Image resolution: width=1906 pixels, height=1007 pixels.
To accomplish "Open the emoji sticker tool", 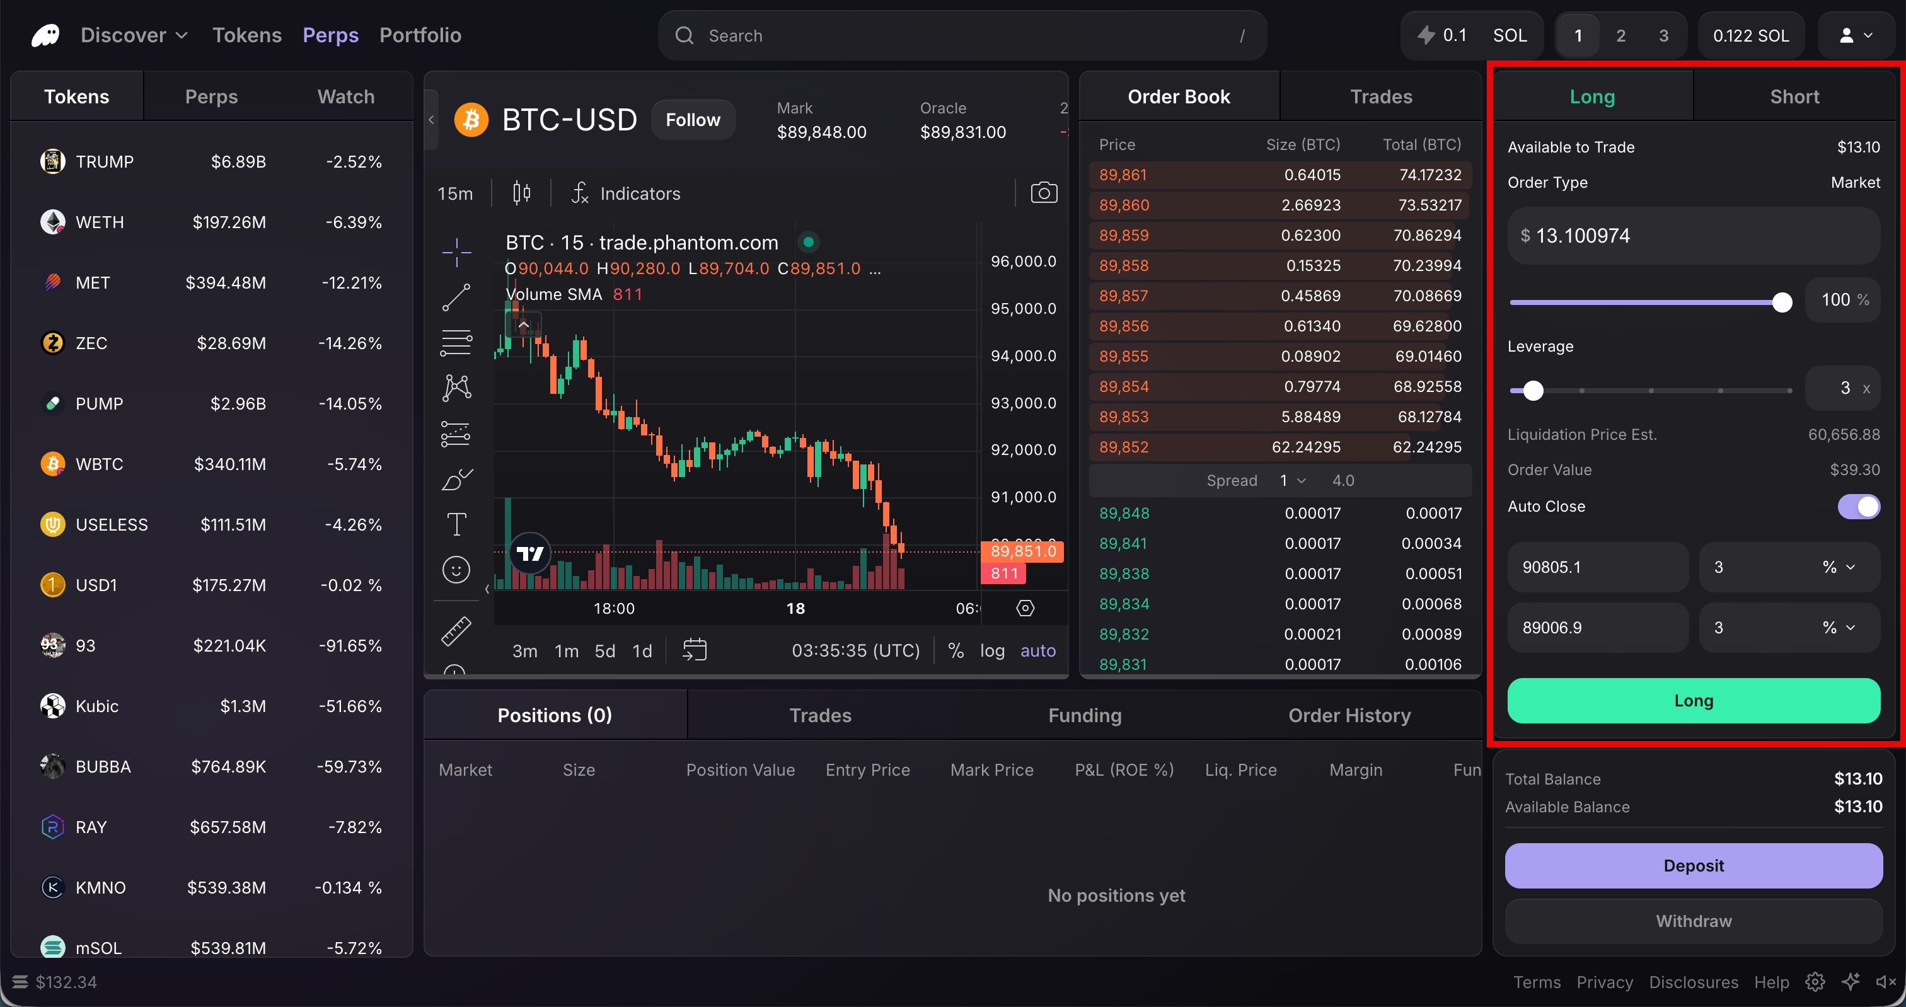I will point(456,570).
